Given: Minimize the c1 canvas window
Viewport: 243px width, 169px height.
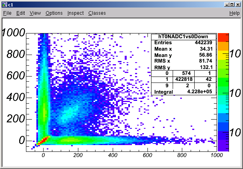Looking at the screenshot, I should coord(227,5).
